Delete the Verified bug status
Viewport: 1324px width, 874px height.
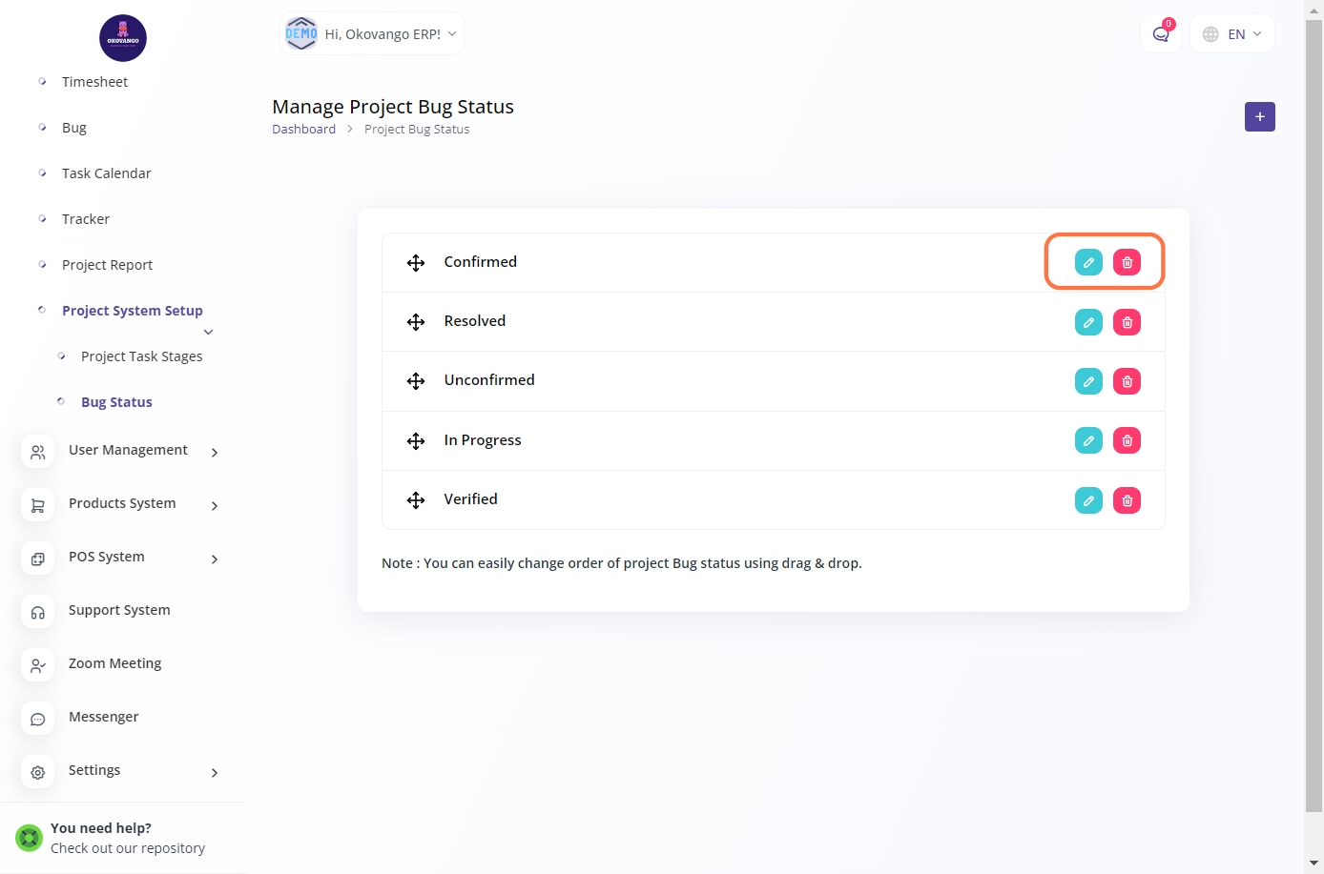pyautogui.click(x=1127, y=500)
